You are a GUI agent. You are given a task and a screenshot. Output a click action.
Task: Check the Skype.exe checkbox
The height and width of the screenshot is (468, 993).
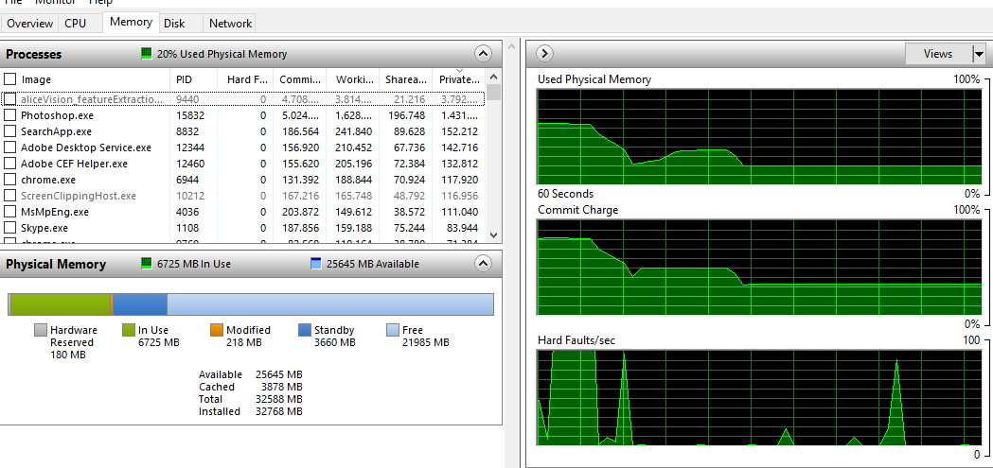[x=9, y=228]
